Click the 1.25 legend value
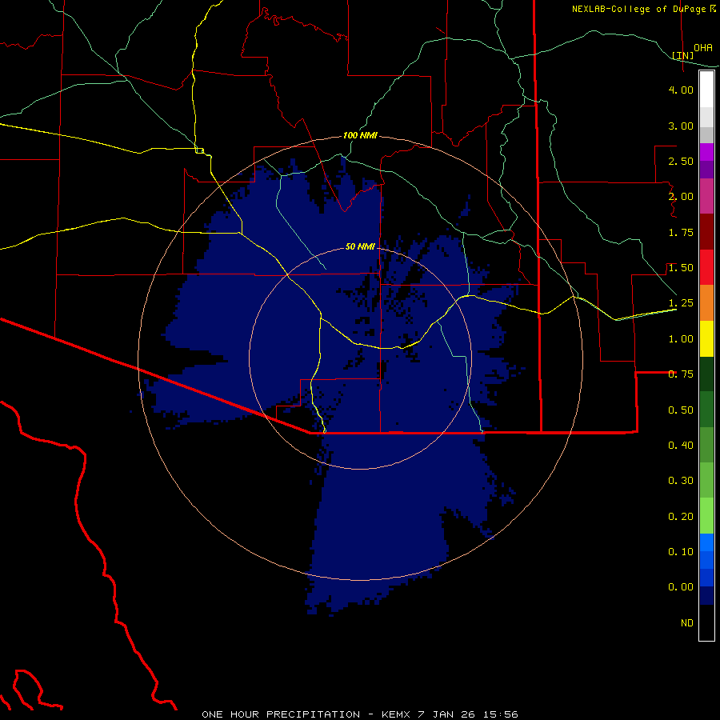 [681, 303]
